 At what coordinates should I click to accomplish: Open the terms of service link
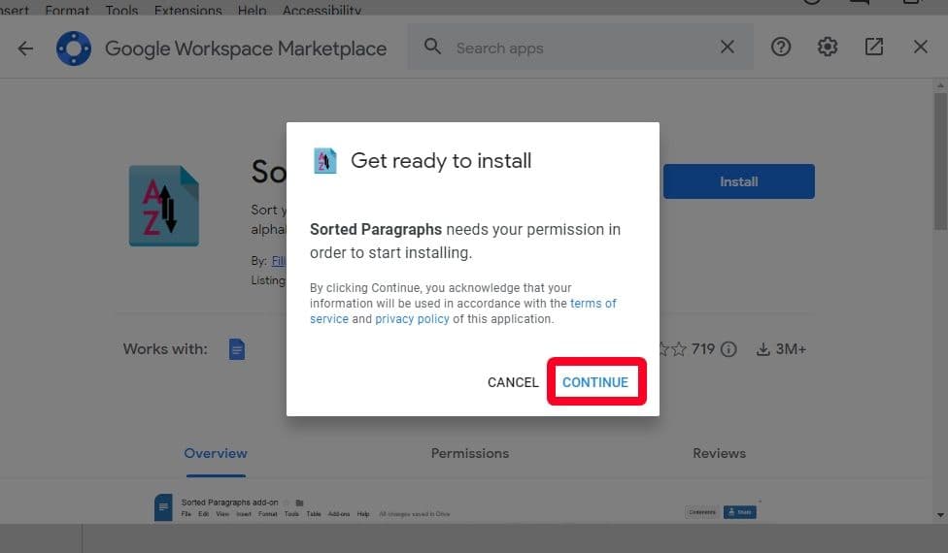[x=592, y=304]
